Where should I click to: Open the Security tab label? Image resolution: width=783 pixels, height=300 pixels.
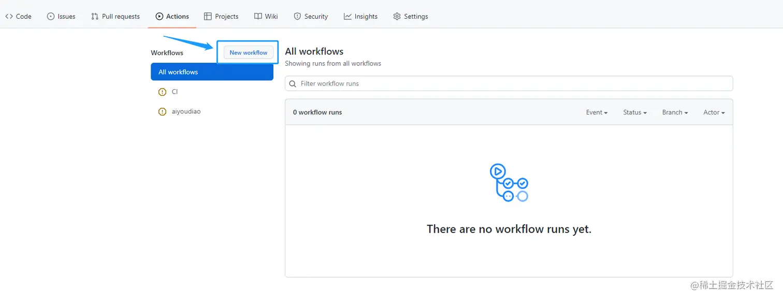(316, 17)
